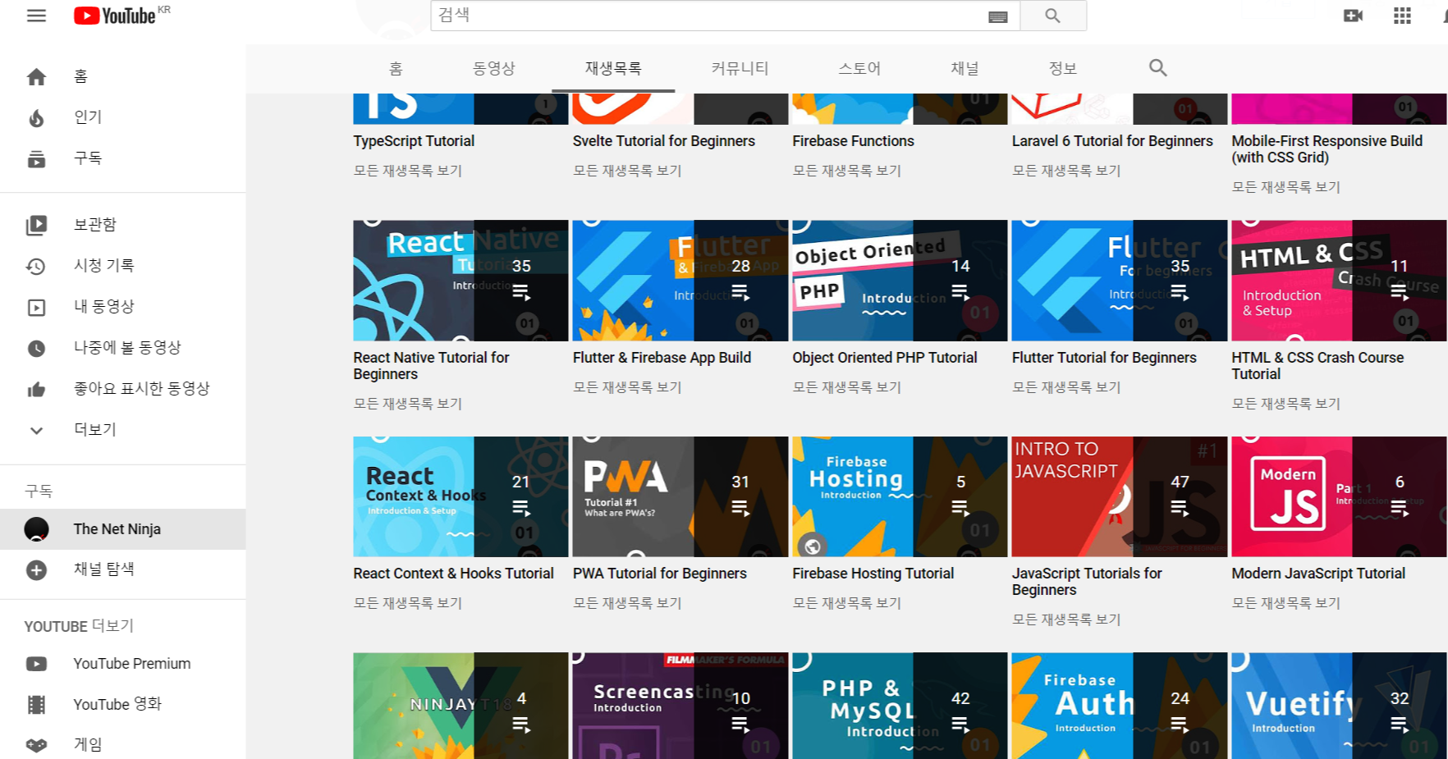
Task: Open the Screencasting playlist thumbnail
Action: coord(680,706)
